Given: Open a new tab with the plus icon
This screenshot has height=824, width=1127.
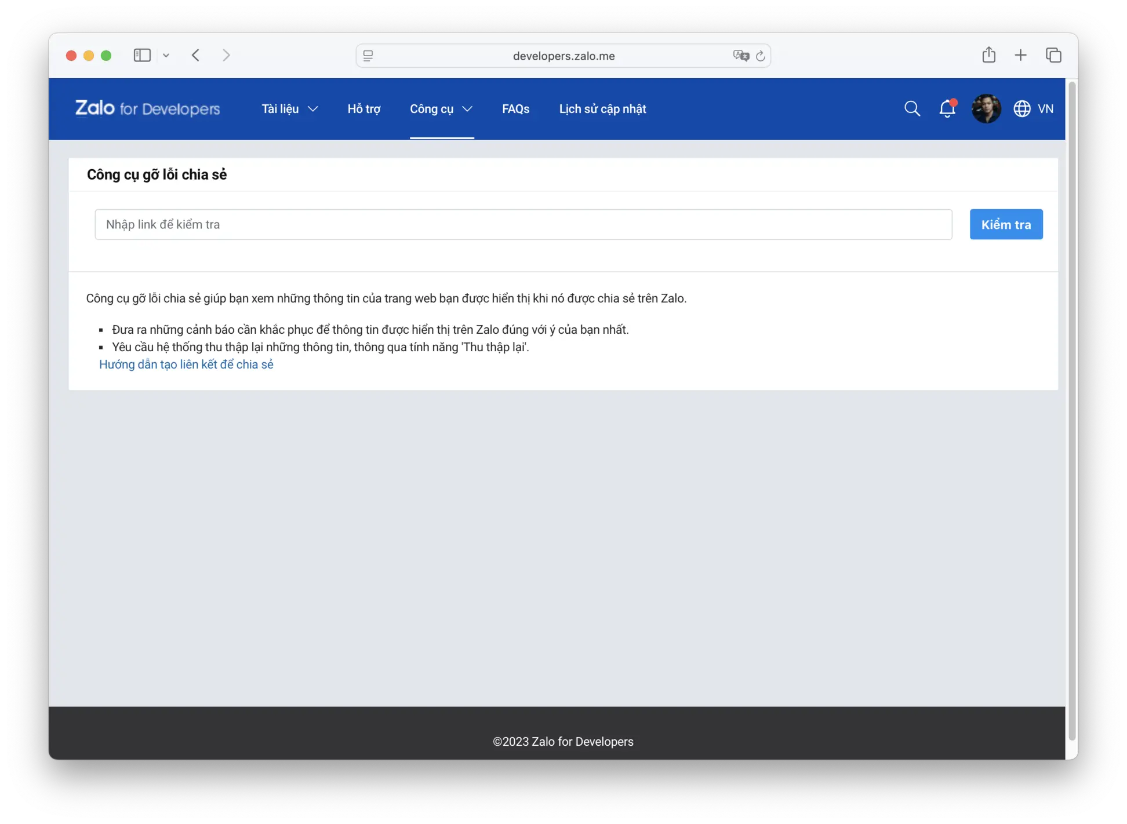Looking at the screenshot, I should (x=1021, y=55).
